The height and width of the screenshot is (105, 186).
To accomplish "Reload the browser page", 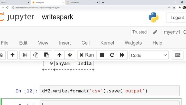I will (8, 8).
